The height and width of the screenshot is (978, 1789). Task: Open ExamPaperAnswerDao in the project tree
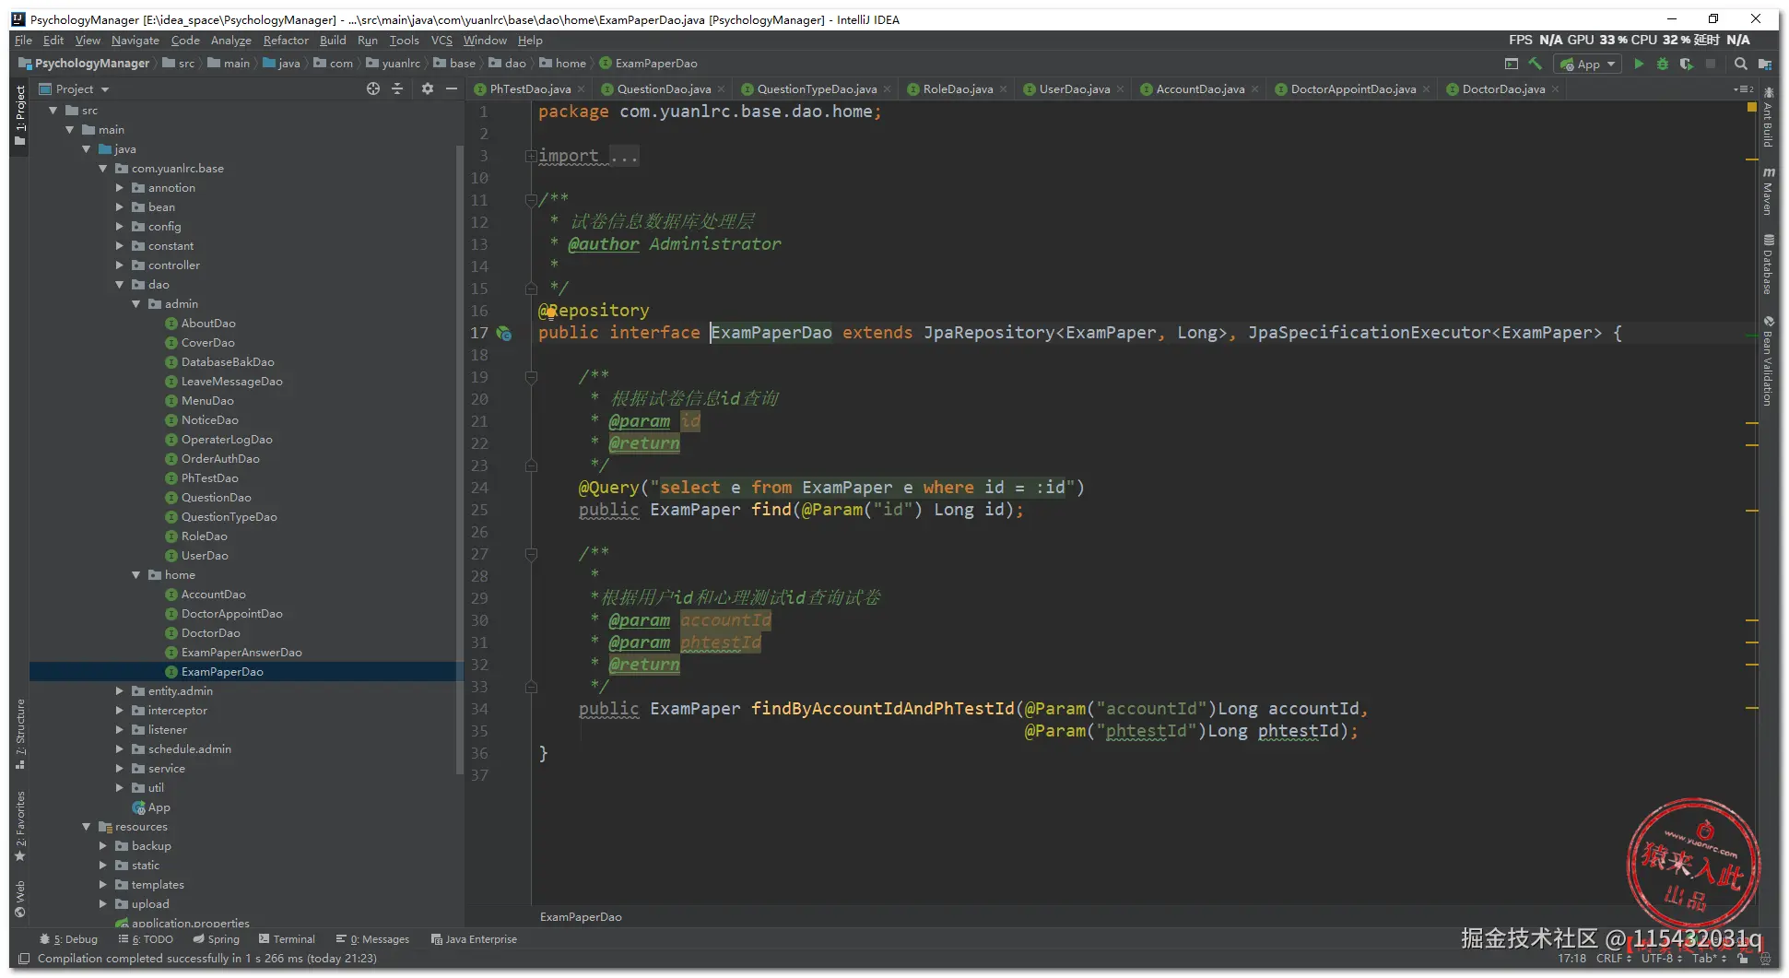[x=241, y=653]
